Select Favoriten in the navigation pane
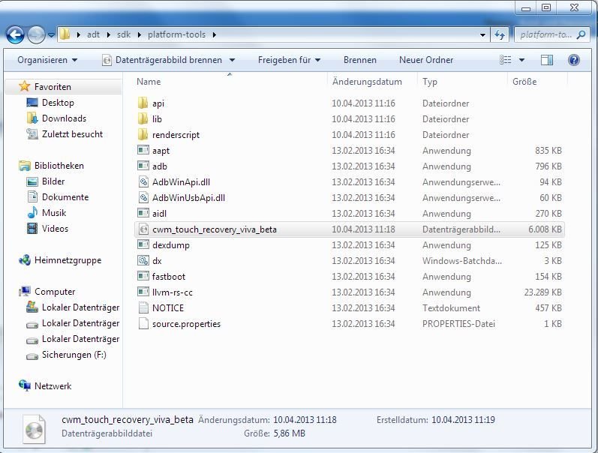Image resolution: width=598 pixels, height=453 pixels. 53,87
